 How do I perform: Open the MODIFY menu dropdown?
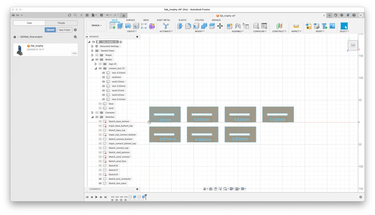pyautogui.click(x=200, y=31)
